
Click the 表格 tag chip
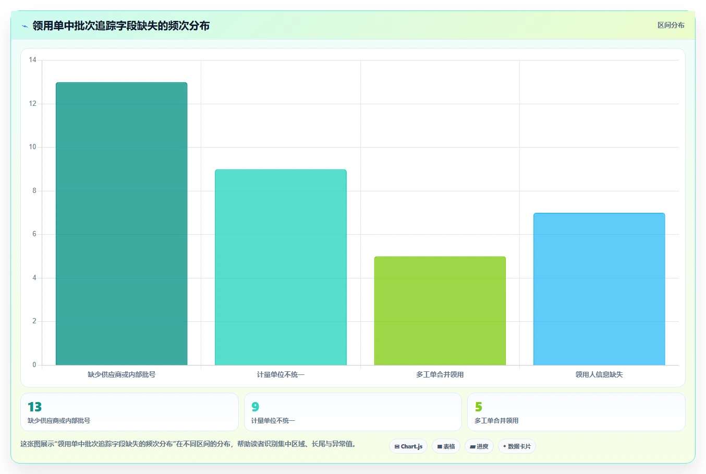click(x=446, y=446)
